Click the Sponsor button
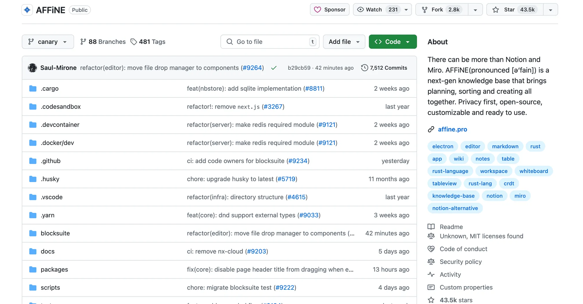 pos(329,9)
